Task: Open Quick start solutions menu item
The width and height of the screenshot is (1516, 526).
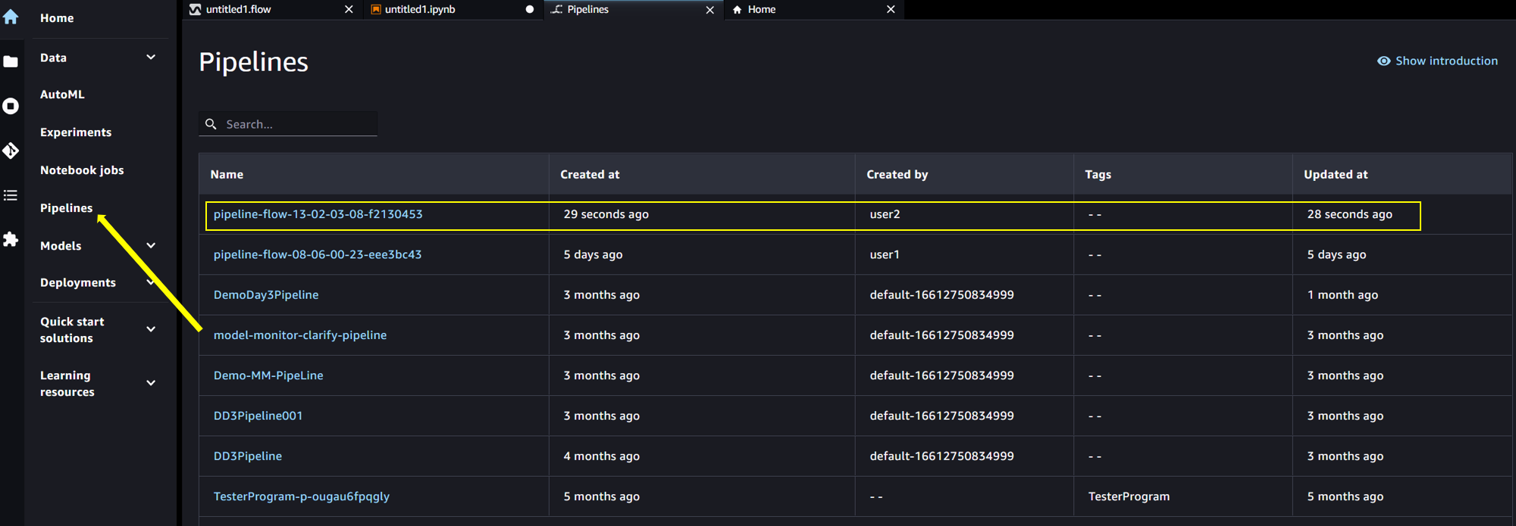Action: [72, 330]
